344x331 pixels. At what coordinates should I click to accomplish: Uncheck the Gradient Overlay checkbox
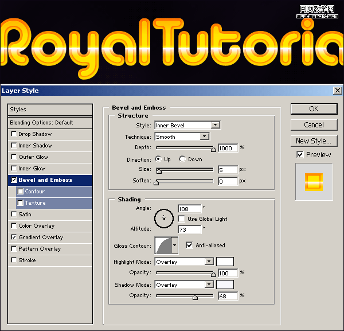pos(14,237)
